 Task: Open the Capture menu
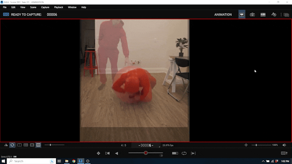coord(45,7)
